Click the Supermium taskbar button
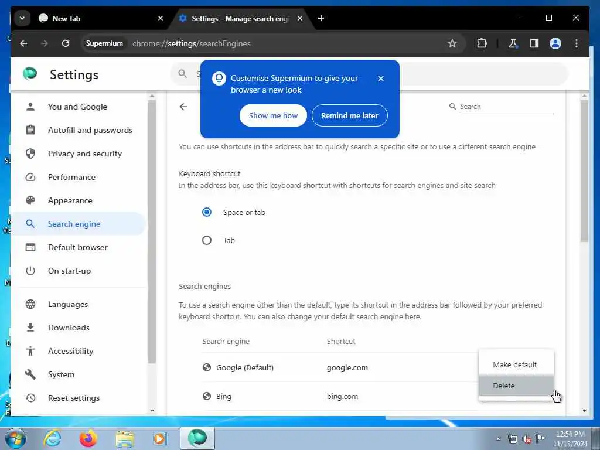Viewport: 600px width, 450px height. pyautogui.click(x=197, y=438)
